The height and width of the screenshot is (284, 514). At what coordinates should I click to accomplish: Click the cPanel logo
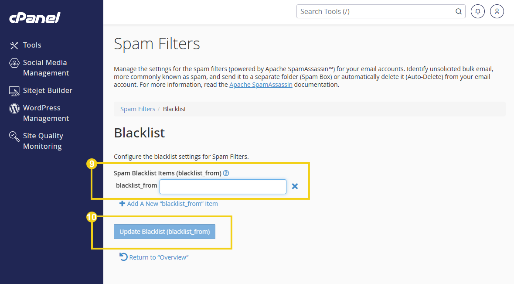[34, 18]
